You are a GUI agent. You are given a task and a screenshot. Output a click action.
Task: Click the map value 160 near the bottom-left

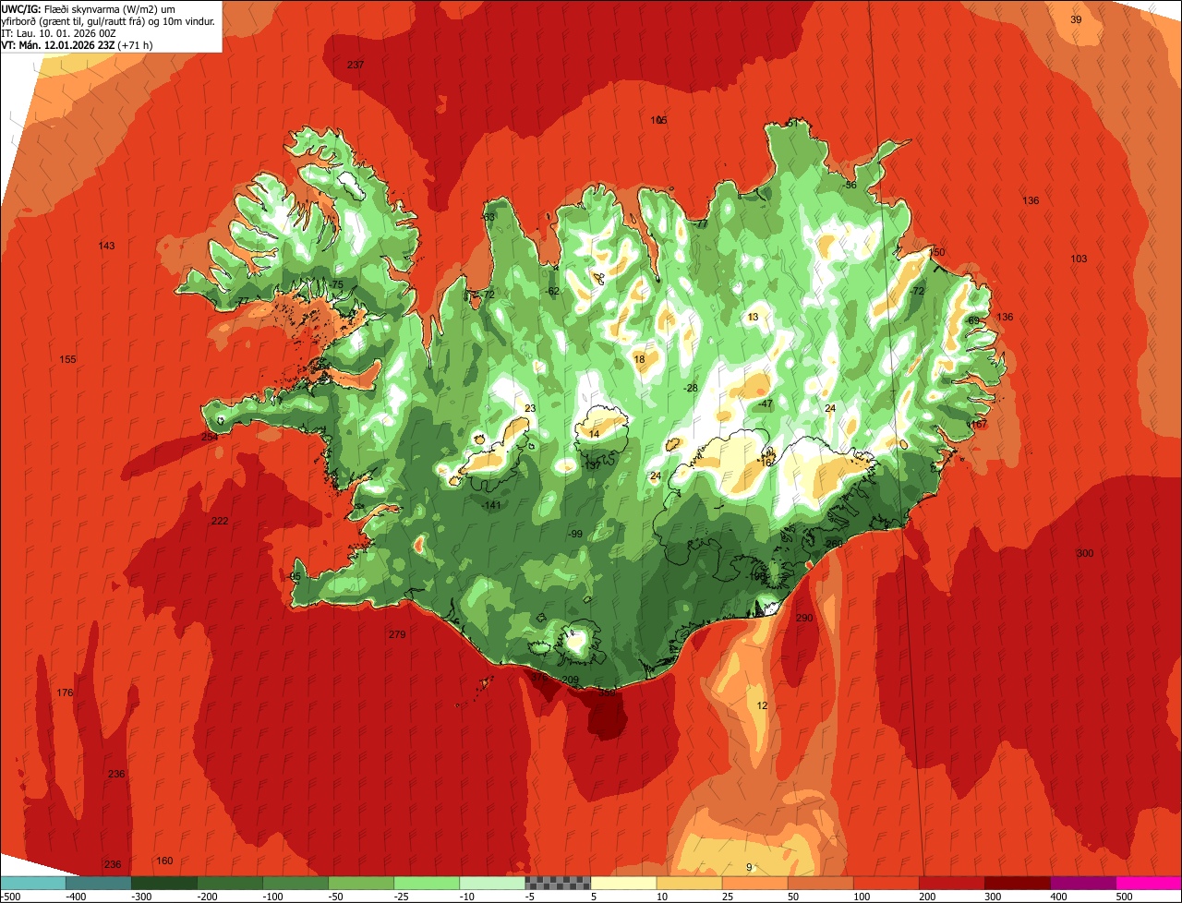tap(164, 861)
